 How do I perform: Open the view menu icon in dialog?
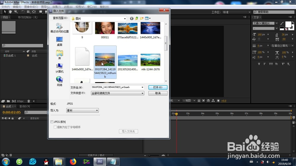(x=148, y=19)
